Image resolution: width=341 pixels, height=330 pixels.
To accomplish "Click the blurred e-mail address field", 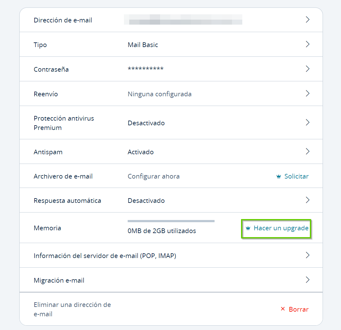I will [x=183, y=20].
